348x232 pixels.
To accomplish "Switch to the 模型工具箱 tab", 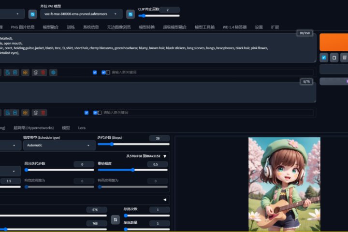I will (204, 27).
